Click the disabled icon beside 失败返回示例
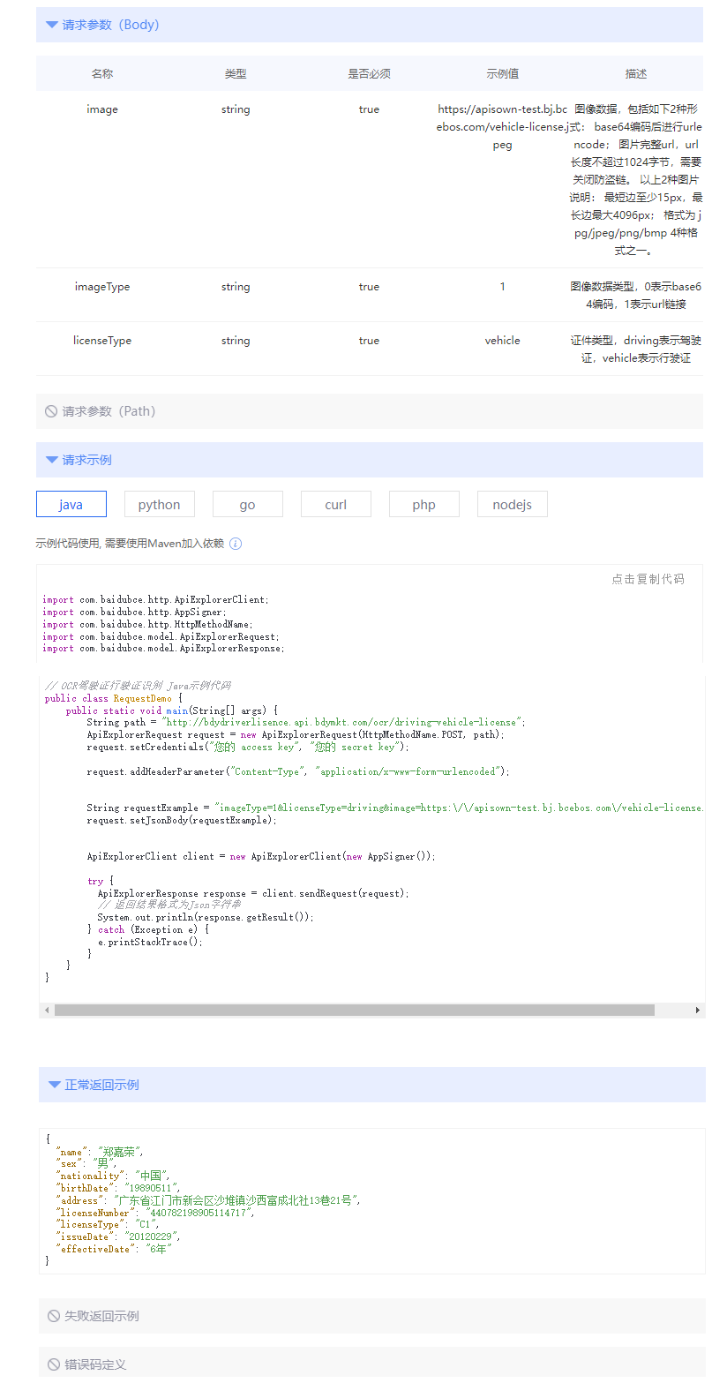The width and height of the screenshot is (727, 1398). click(54, 1316)
